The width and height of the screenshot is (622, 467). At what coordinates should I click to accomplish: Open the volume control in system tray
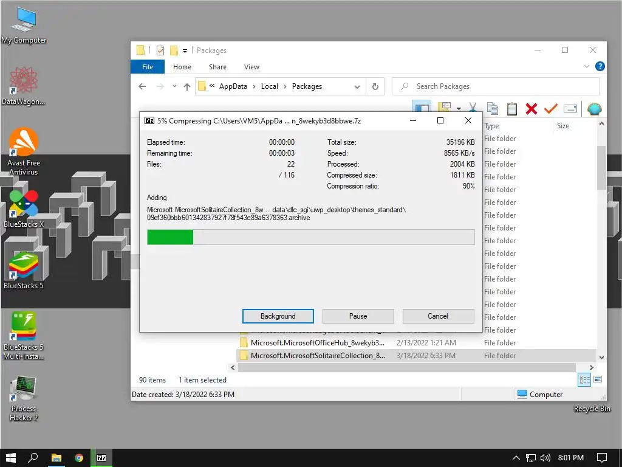click(545, 458)
